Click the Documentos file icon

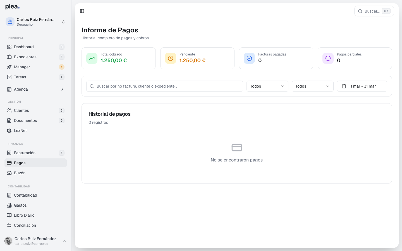(9, 120)
